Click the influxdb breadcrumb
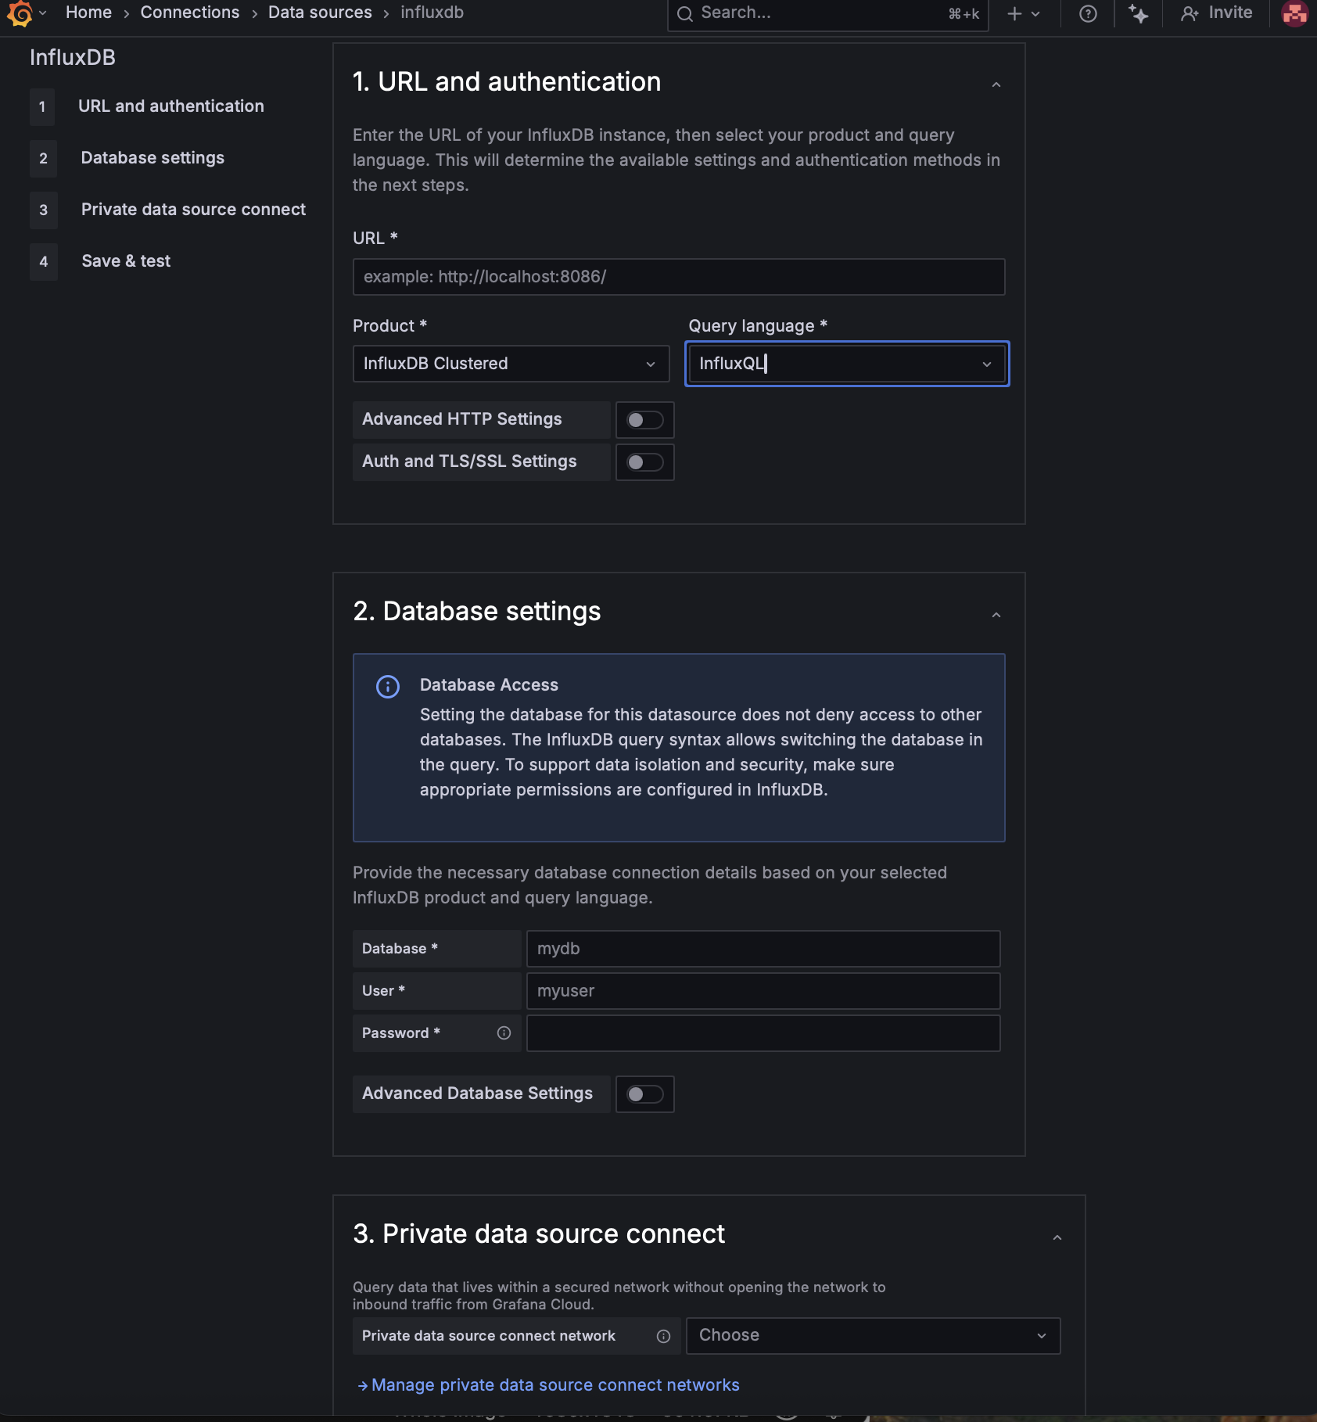Image resolution: width=1317 pixels, height=1422 pixels. (x=432, y=13)
